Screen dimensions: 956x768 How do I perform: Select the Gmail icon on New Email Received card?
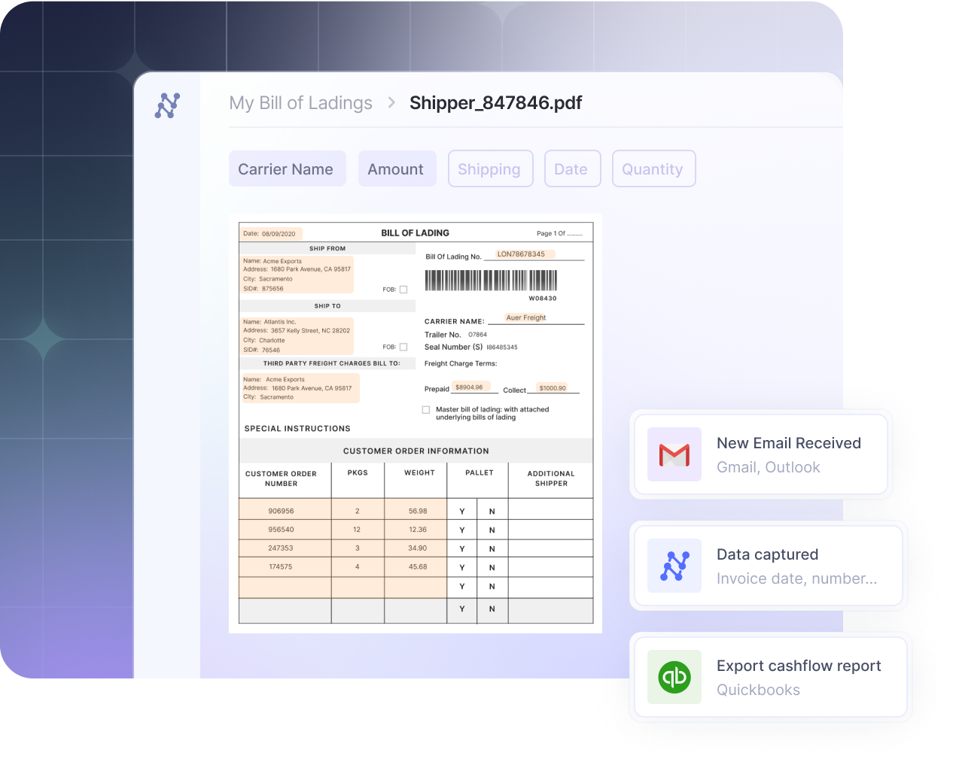coord(674,454)
